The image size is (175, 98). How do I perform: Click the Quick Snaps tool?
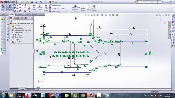pos(89,7)
